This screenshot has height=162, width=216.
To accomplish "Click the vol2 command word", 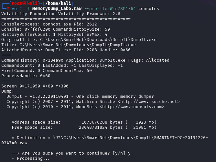I will 17,8.
